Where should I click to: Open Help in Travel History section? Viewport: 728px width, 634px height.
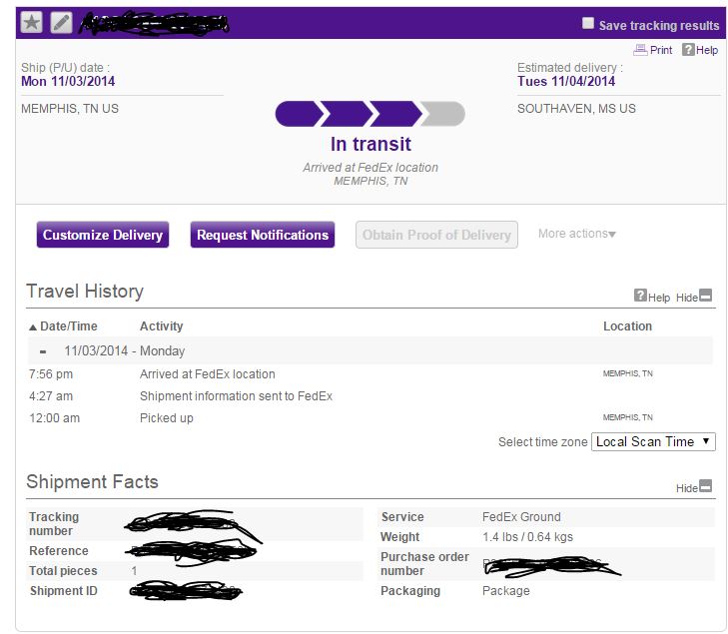point(652,297)
